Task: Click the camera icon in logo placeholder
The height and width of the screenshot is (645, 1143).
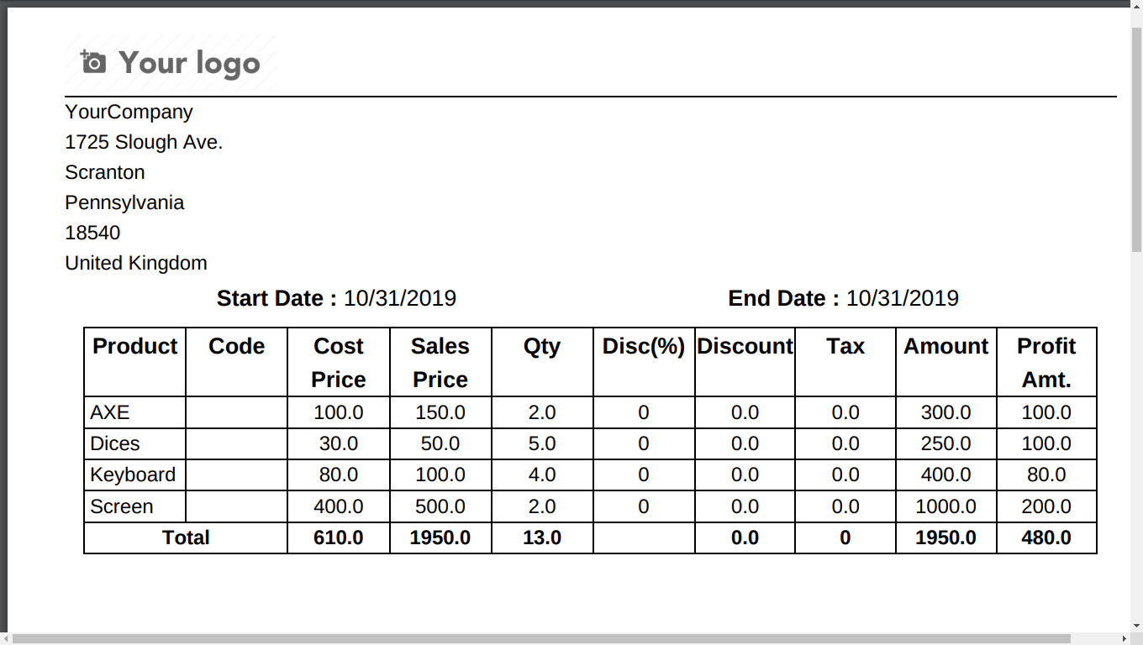Action: coord(93,62)
